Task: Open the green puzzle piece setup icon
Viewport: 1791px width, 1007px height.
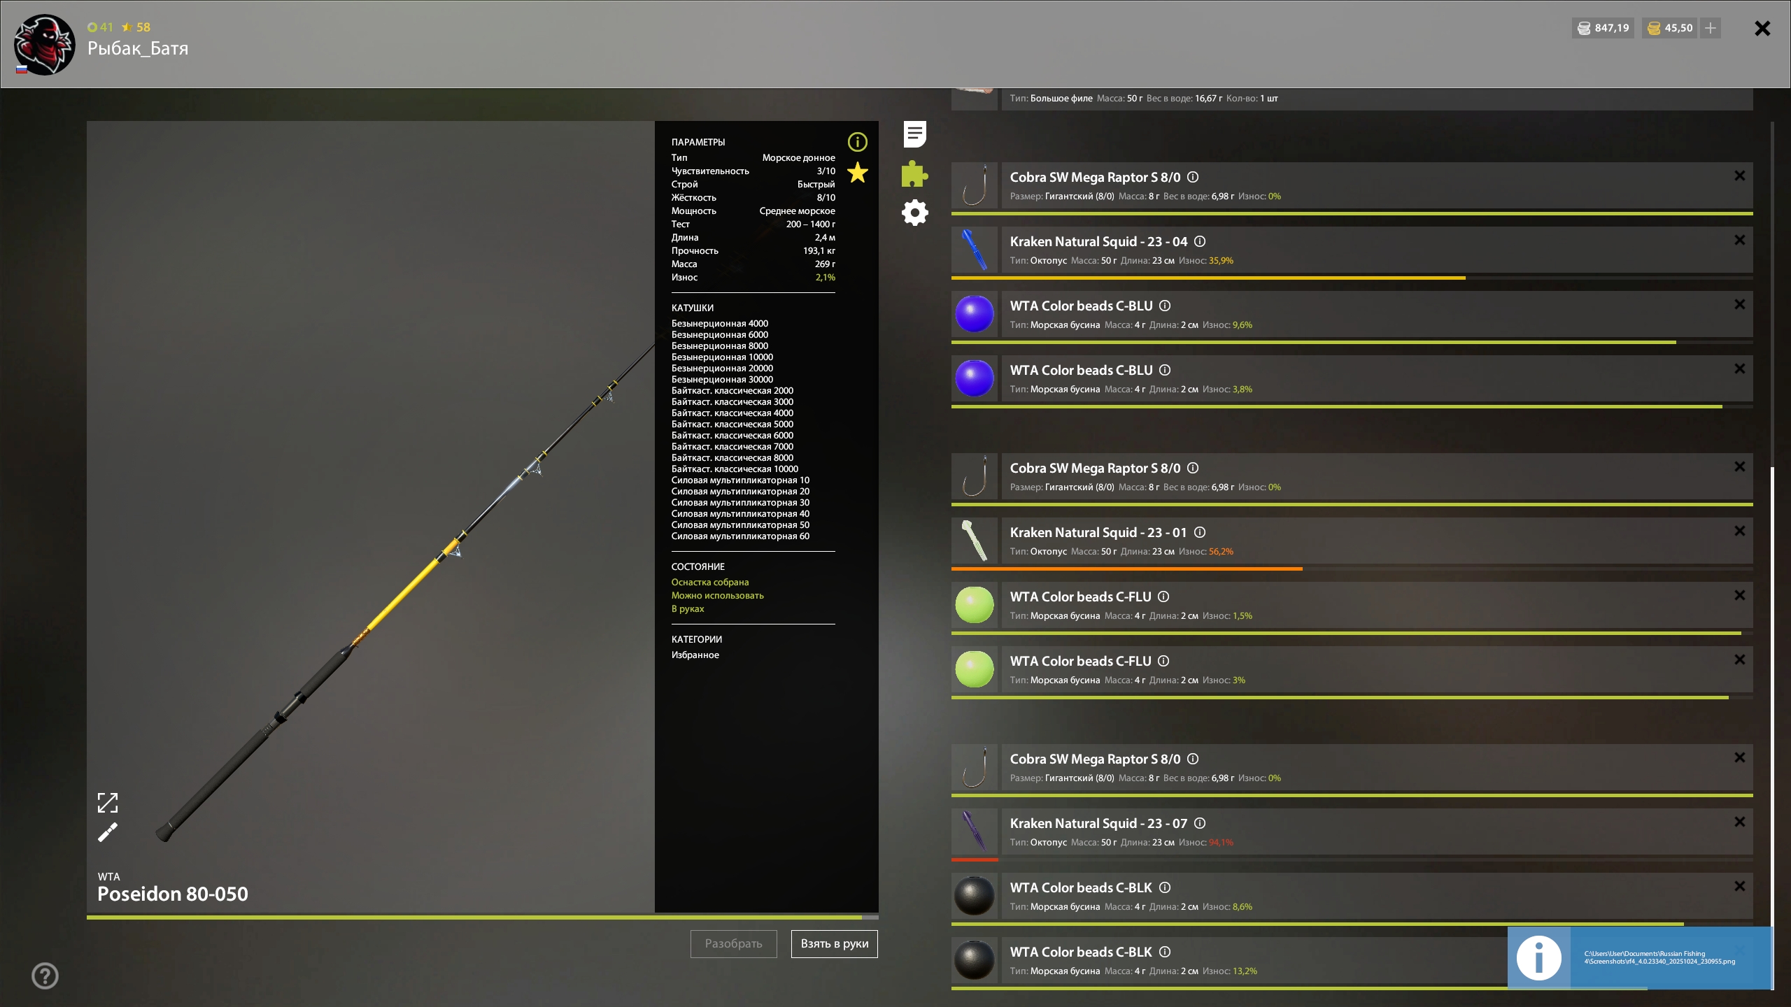Action: (914, 173)
